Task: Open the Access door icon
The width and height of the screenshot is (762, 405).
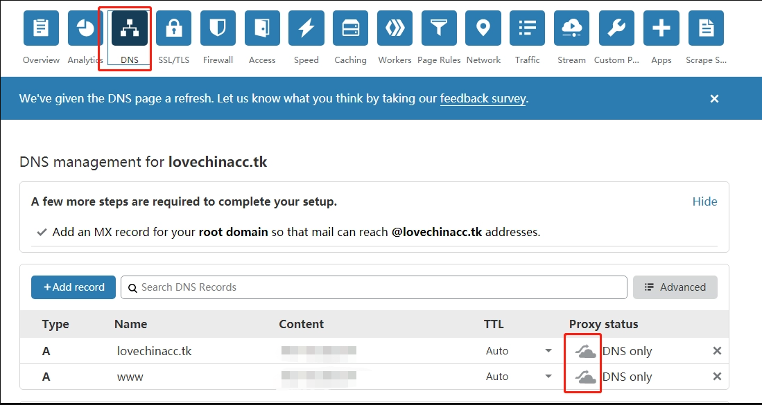Action: (x=262, y=28)
